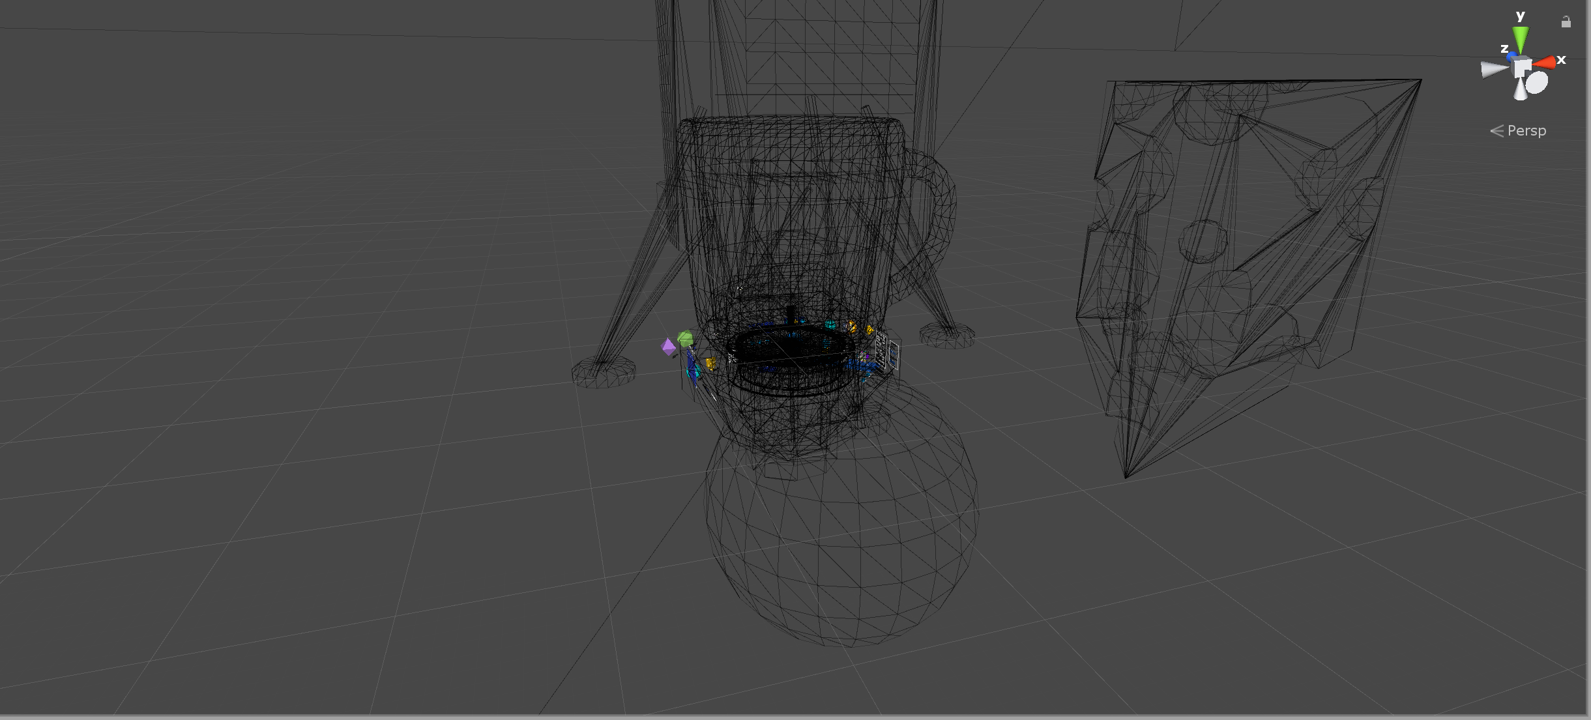Screen dimensions: 1591x720
Task: Click the arrow beside the Persp label
Action: (1497, 130)
